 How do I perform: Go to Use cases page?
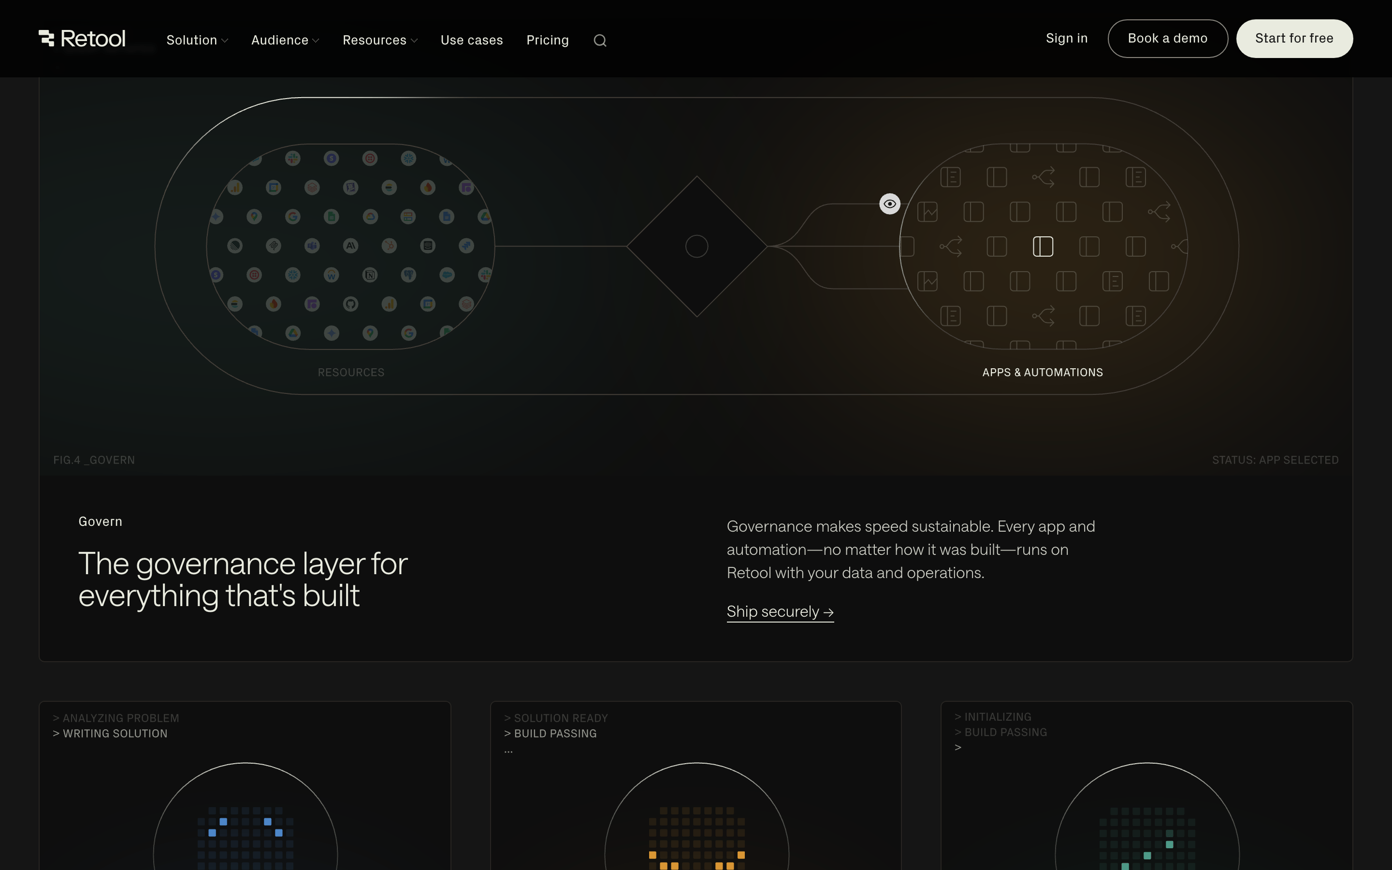(472, 40)
